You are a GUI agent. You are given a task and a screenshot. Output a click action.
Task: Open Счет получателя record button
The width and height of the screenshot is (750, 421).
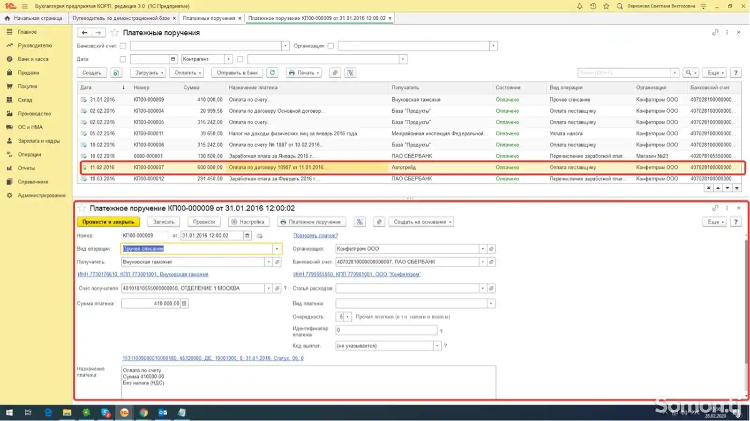pos(277,288)
